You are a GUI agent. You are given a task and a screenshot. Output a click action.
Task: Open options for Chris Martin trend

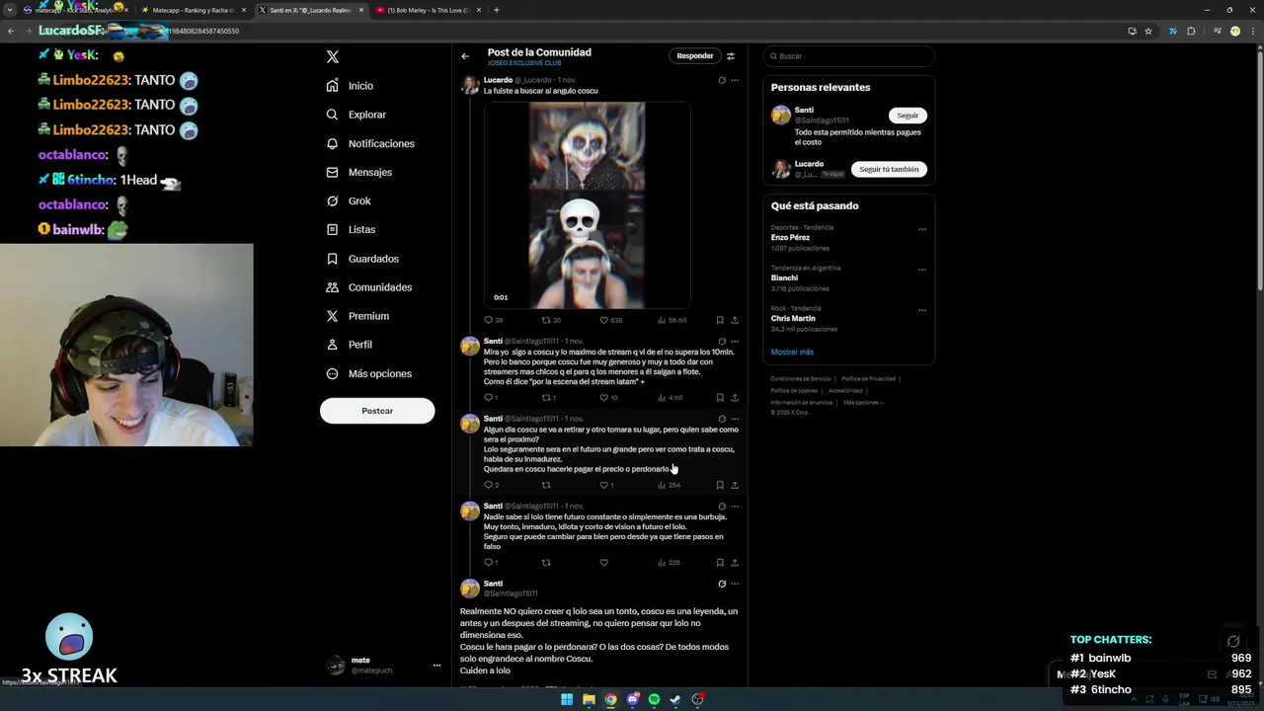point(922,310)
